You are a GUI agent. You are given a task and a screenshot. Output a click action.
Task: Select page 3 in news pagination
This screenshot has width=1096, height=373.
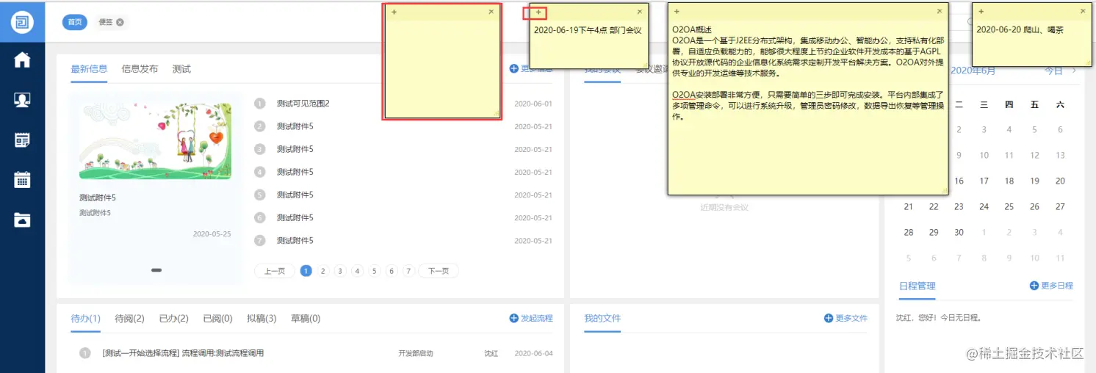(340, 271)
